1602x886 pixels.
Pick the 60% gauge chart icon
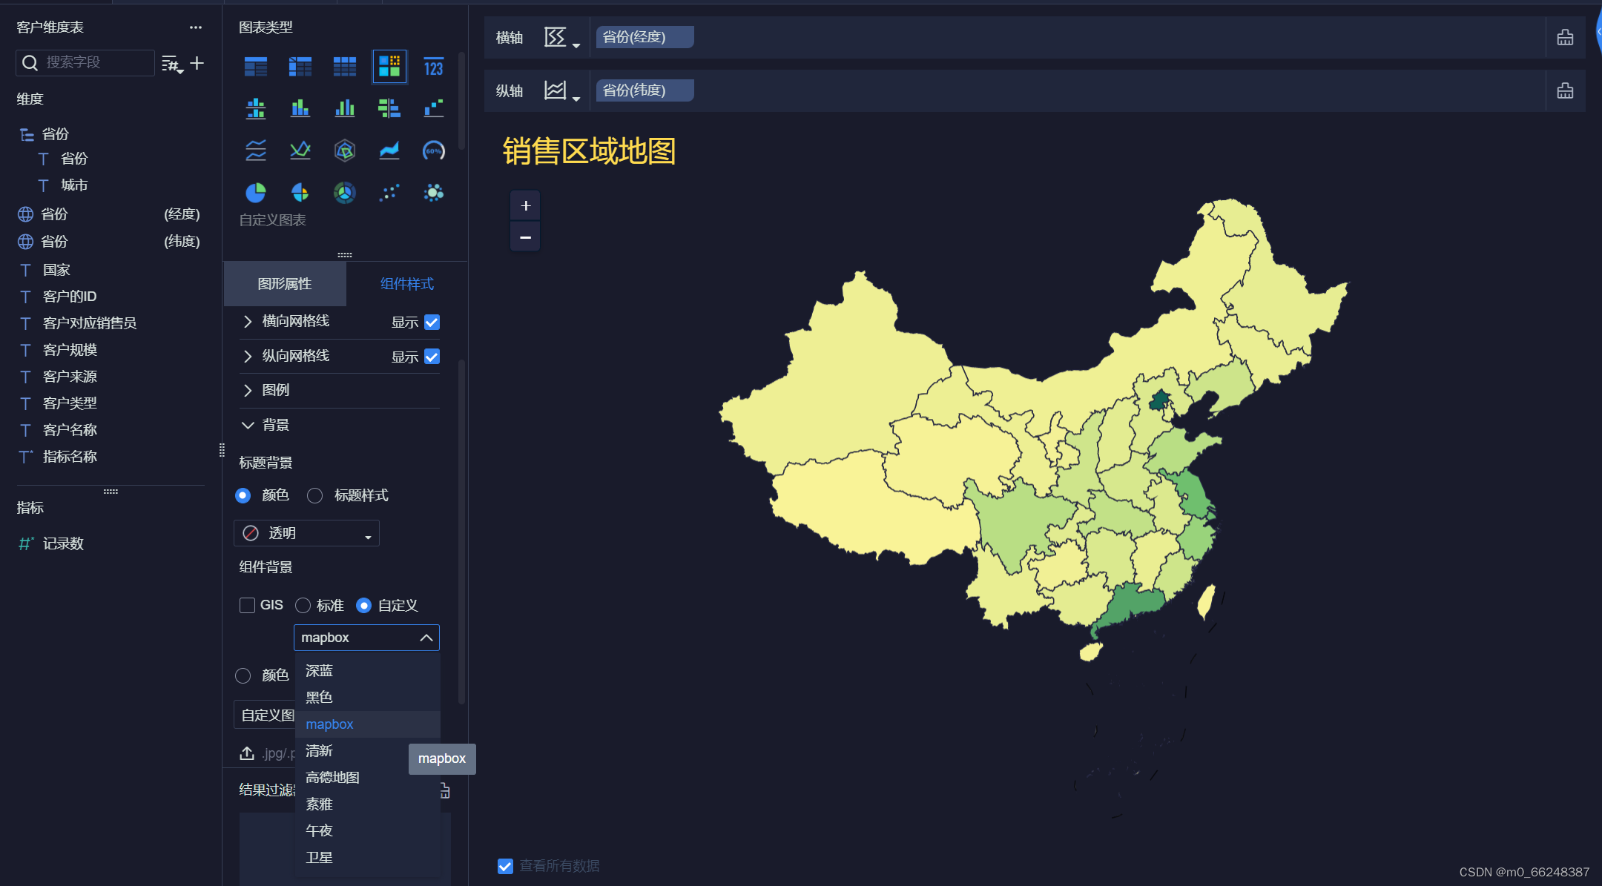[x=434, y=151]
